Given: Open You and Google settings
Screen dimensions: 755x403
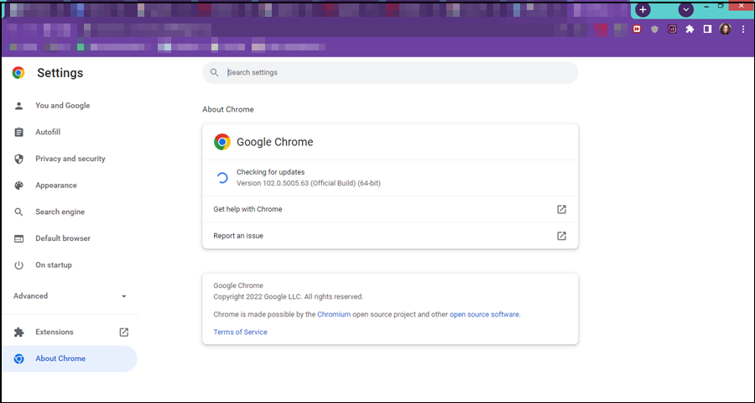Looking at the screenshot, I should click(x=63, y=106).
